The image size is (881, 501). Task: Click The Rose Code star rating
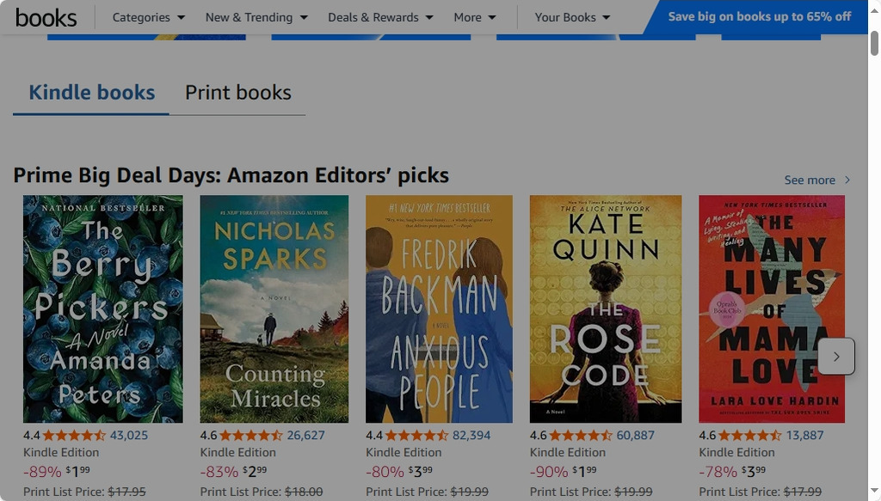[x=582, y=436]
